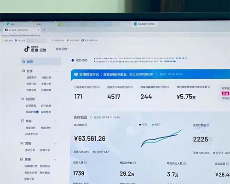Collapse the 商城 sidebar section
Viewport: 230px width, 184px height.
[55, 121]
